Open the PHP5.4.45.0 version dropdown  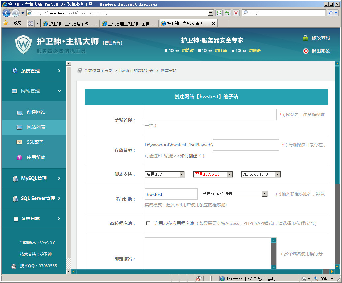(x=261, y=174)
